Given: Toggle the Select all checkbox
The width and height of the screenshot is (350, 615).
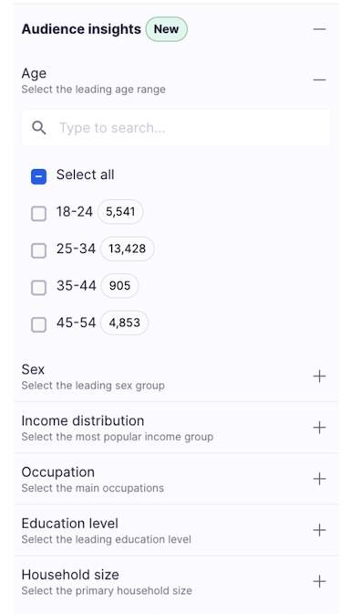Looking at the screenshot, I should tap(38, 176).
